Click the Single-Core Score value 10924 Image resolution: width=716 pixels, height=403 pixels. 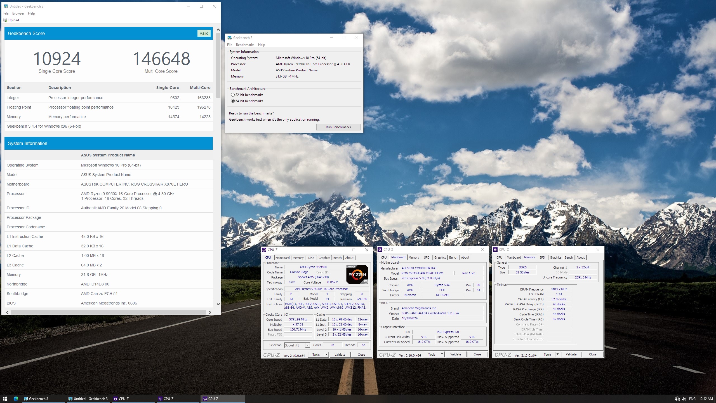tap(57, 59)
